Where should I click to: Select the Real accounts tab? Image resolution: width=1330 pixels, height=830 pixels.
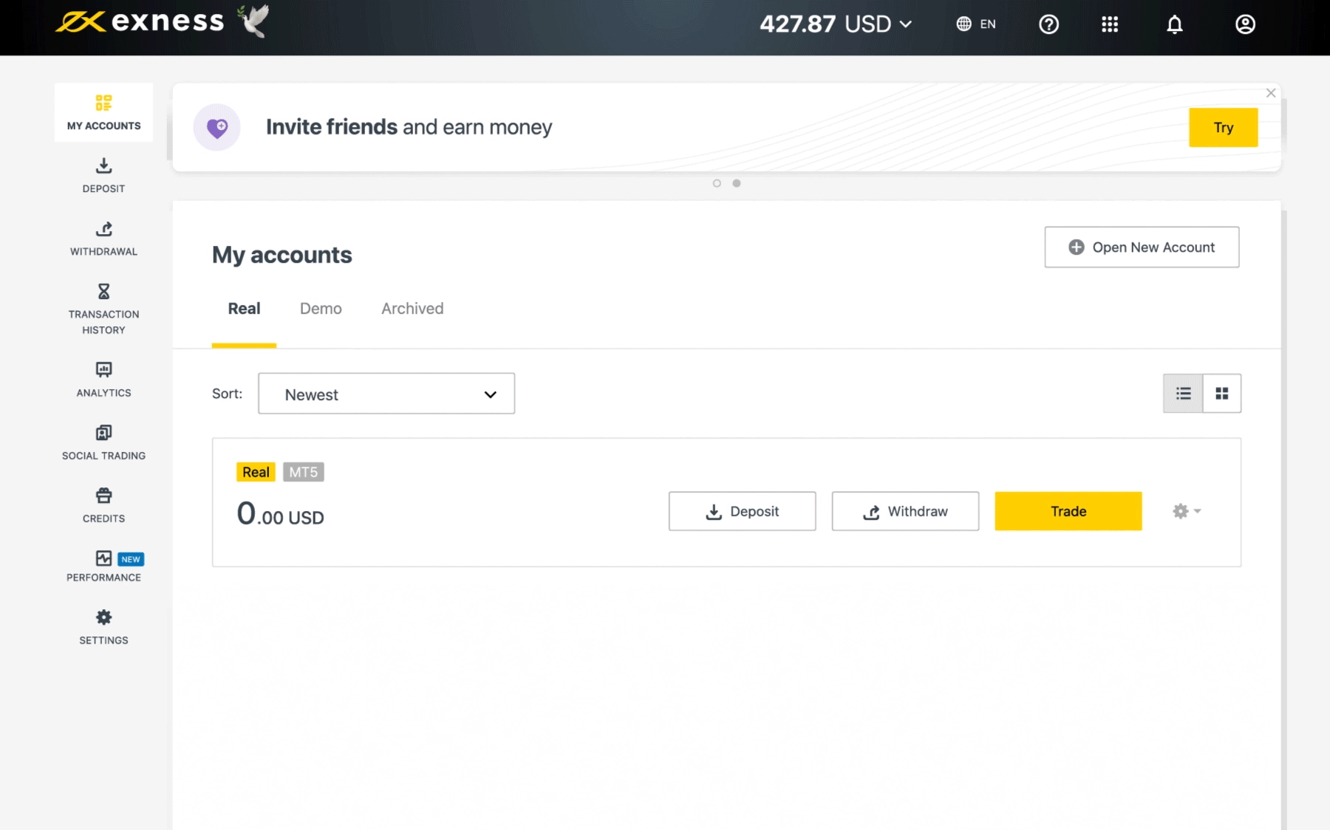244,309
